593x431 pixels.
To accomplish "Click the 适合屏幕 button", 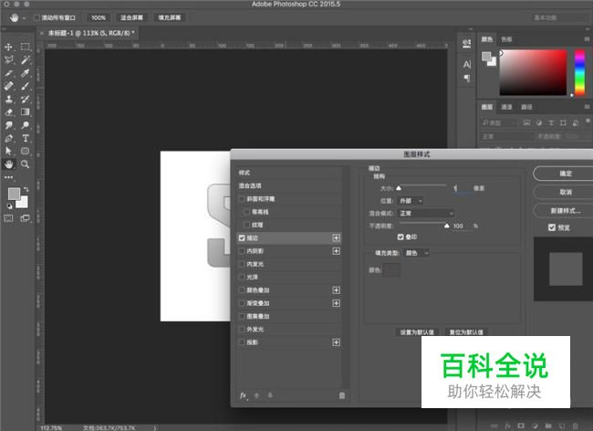I will 131,17.
